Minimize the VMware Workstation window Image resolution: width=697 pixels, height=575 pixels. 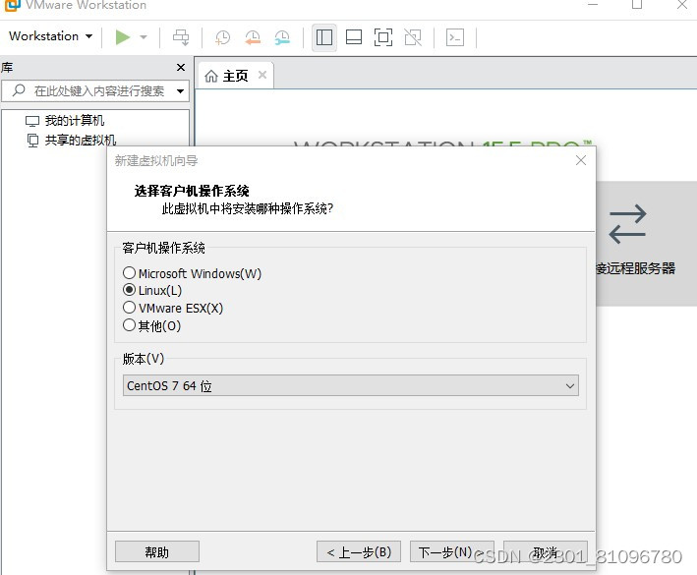tap(593, 5)
